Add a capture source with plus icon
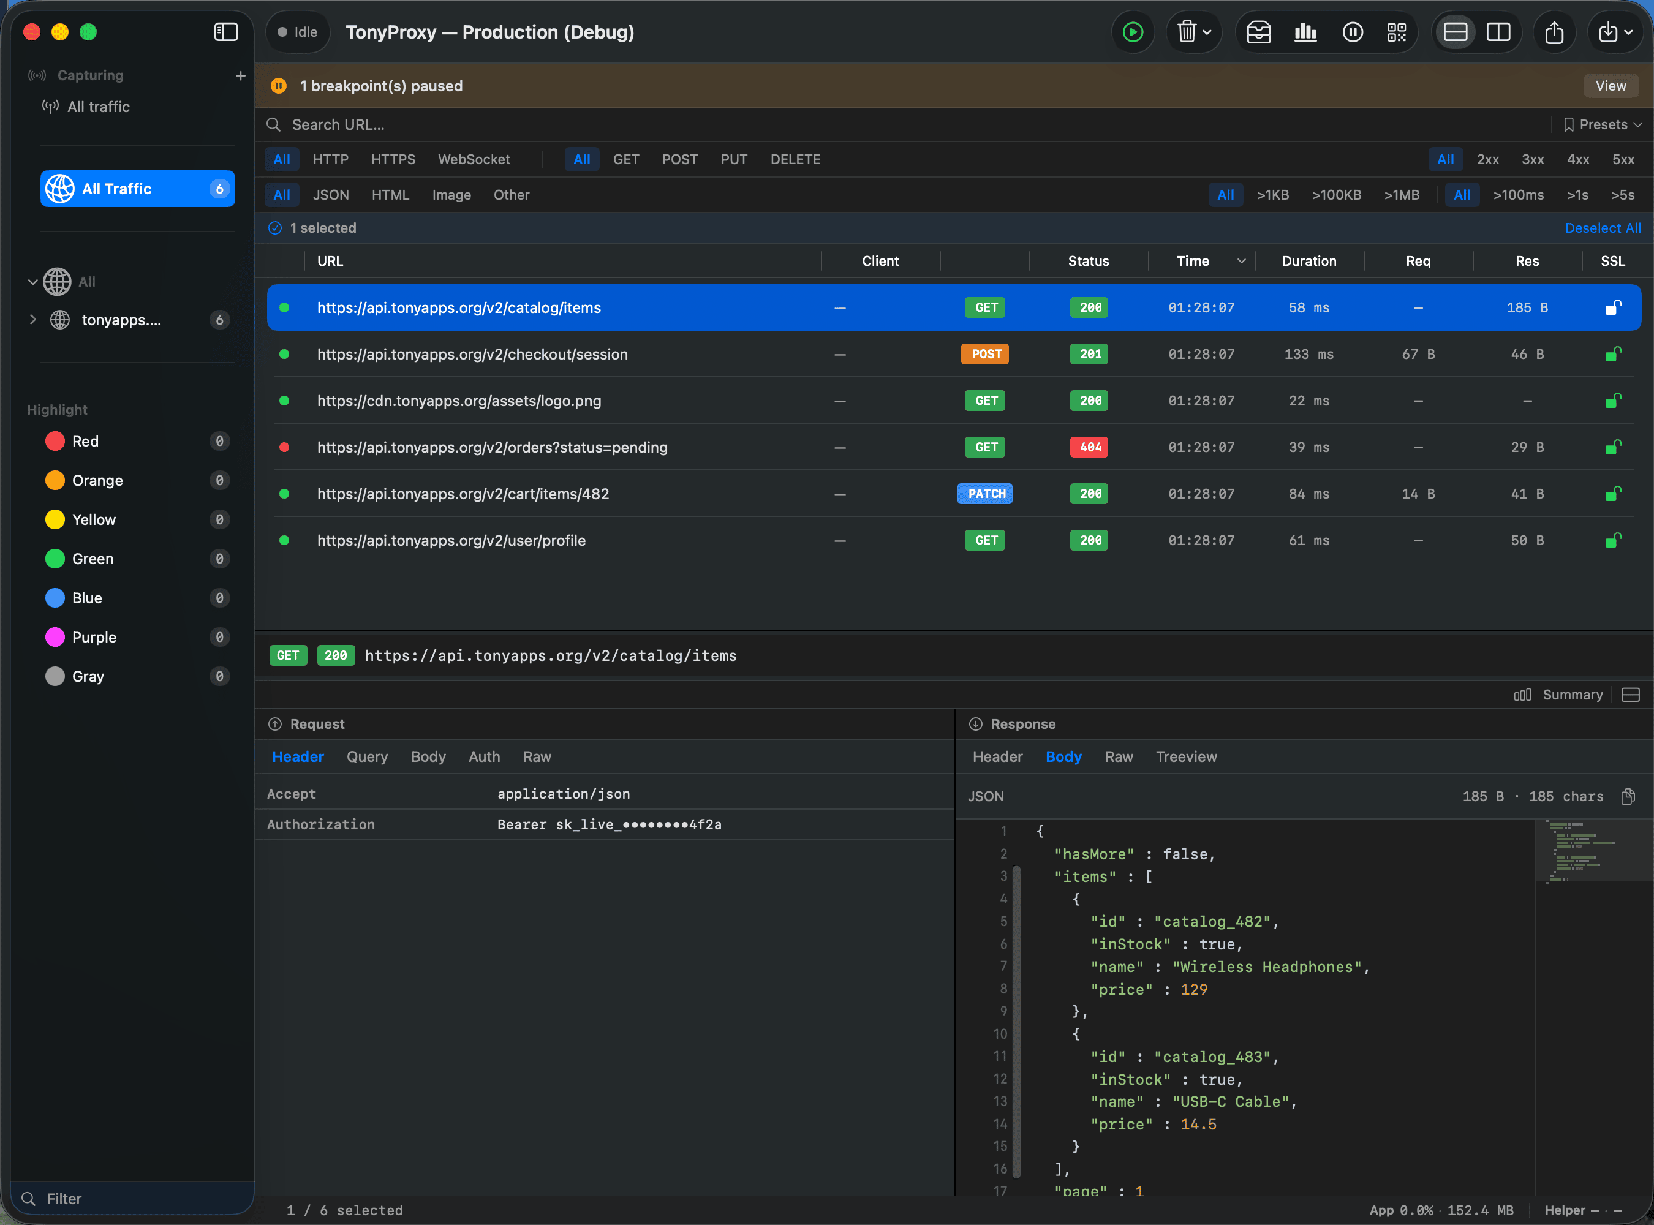The height and width of the screenshot is (1225, 1654). 240,75
